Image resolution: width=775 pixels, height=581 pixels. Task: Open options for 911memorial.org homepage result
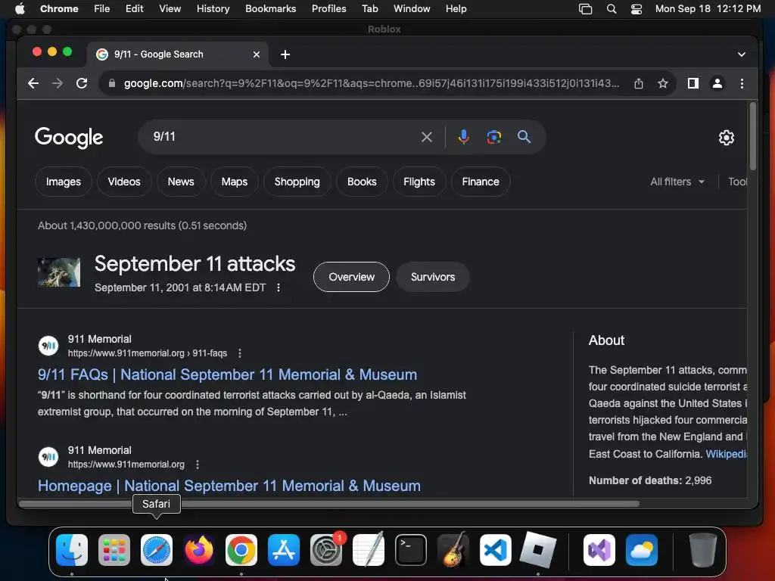[x=198, y=464]
